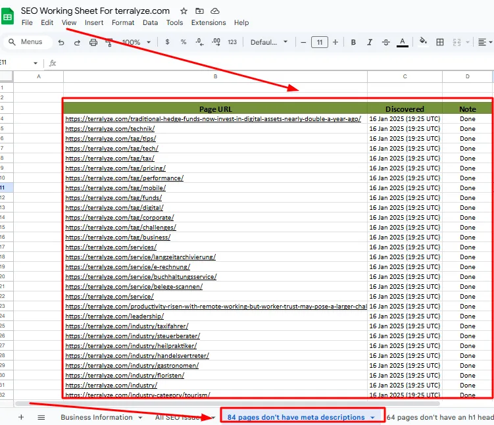Image resolution: width=494 pixels, height=425 pixels.
Task: Increase decimal places
Action: tap(216, 42)
